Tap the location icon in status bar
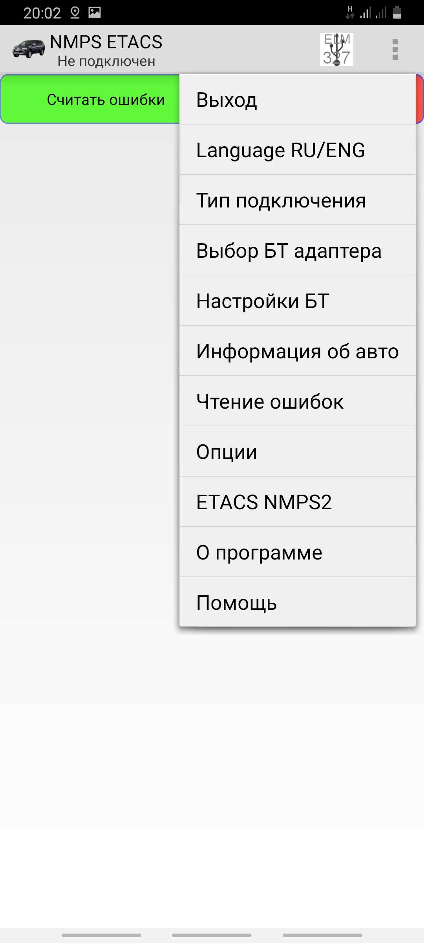The width and height of the screenshot is (424, 943). (75, 13)
